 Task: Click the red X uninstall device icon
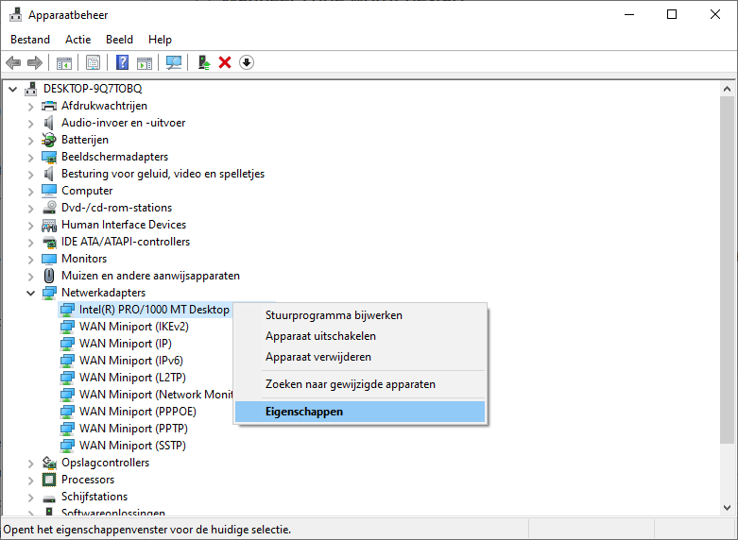tap(225, 62)
